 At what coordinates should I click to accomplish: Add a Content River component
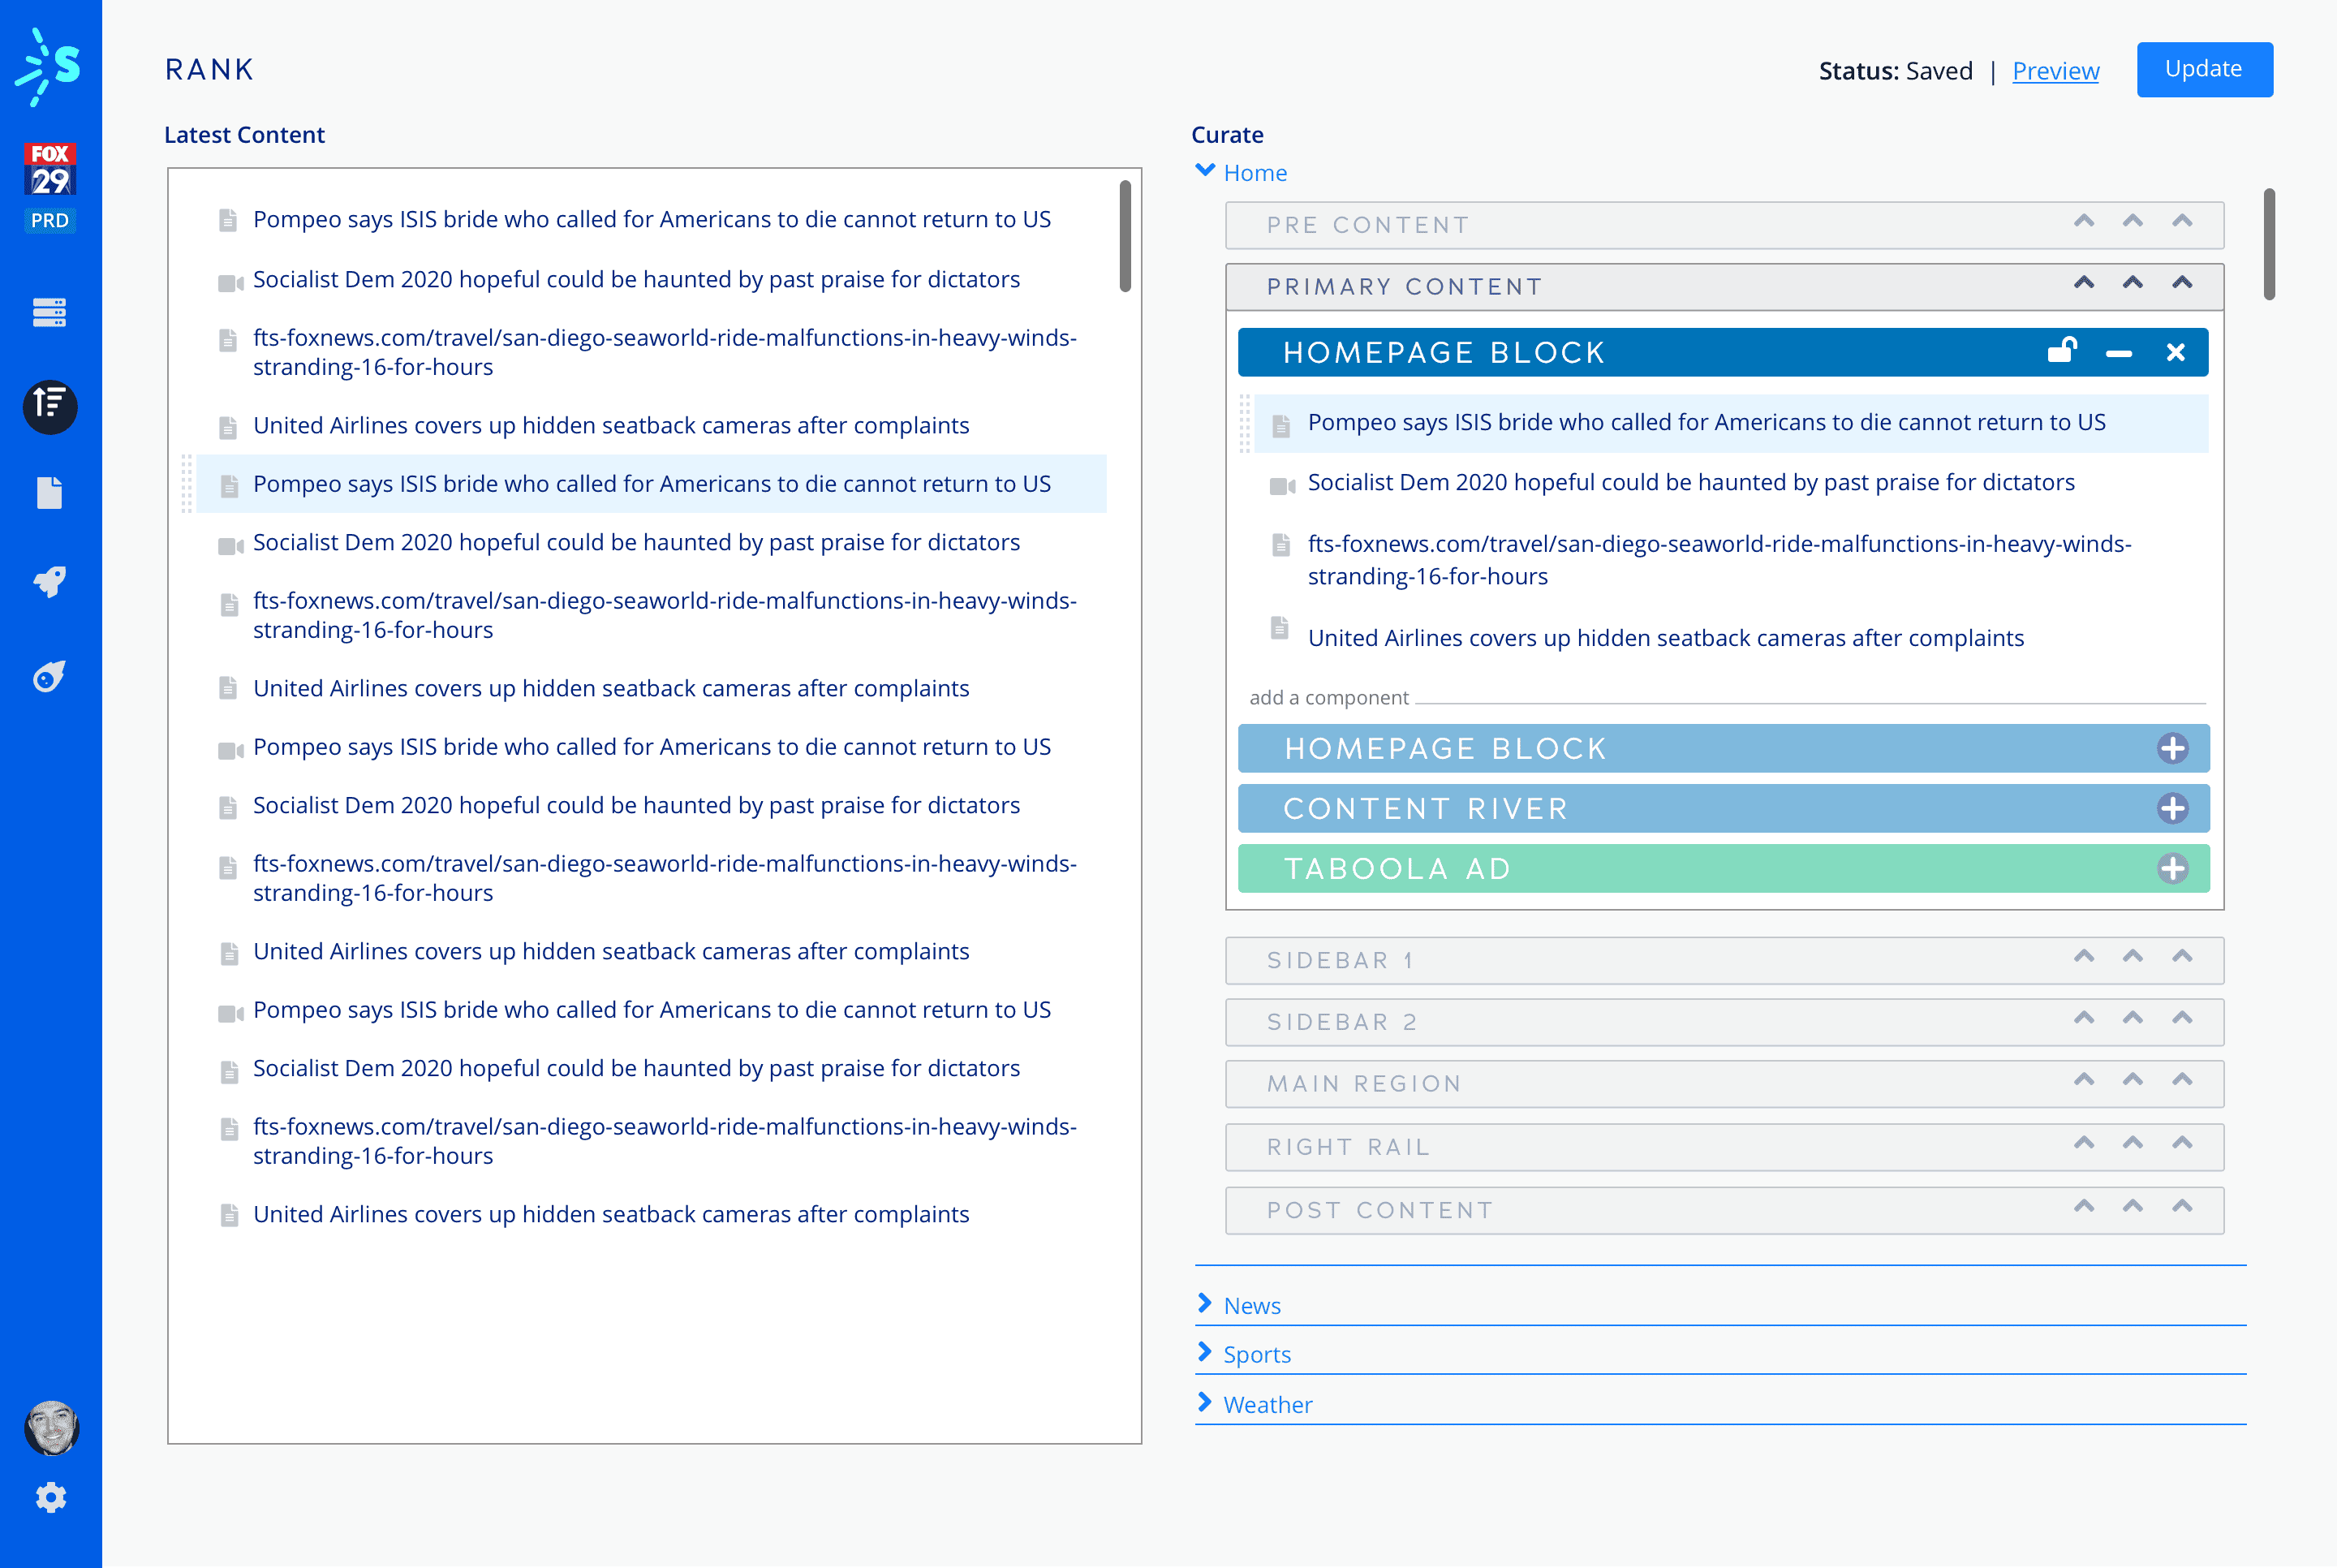(2172, 809)
